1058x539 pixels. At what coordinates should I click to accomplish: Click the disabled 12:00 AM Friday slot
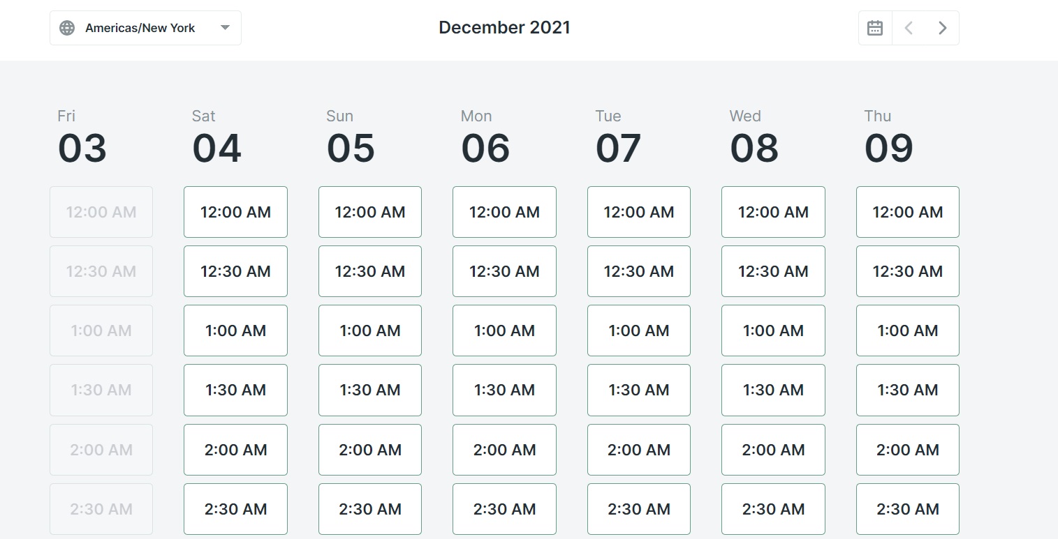[101, 212]
